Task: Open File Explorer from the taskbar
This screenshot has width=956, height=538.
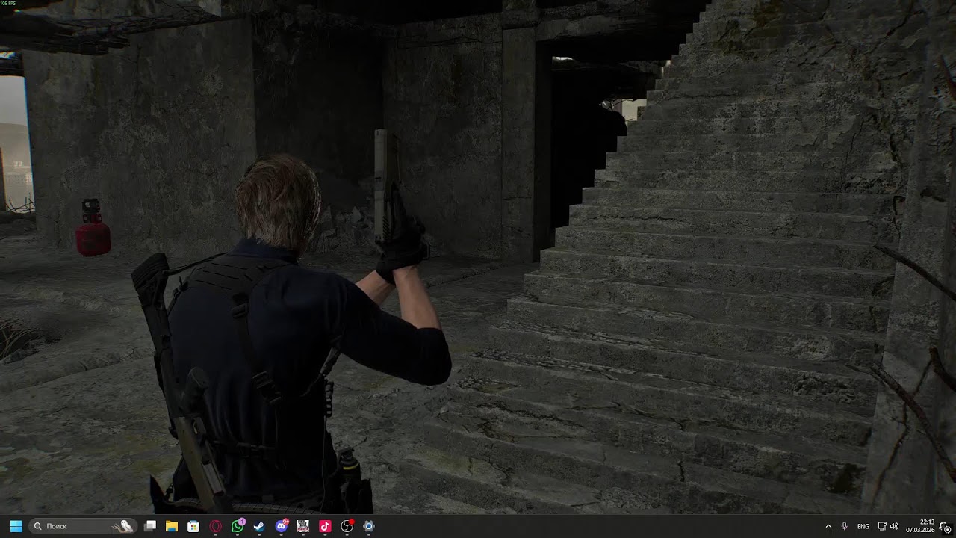Action: click(172, 526)
